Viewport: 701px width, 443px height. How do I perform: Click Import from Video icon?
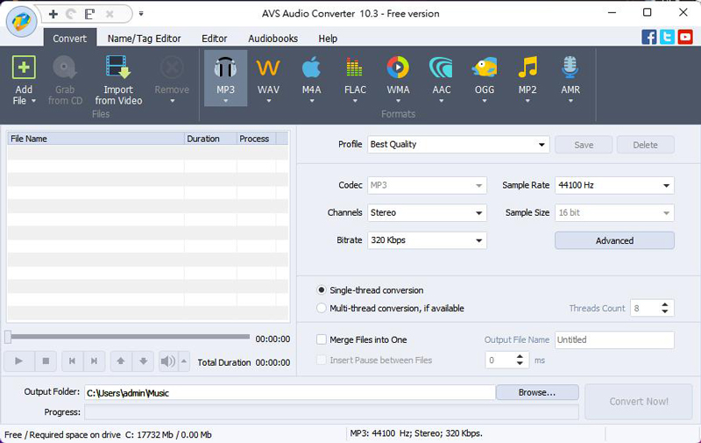coord(118,68)
